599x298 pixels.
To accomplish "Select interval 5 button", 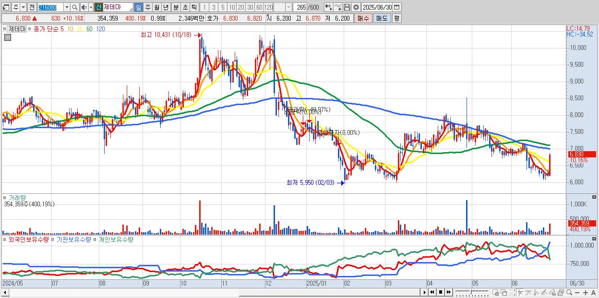I will (x=223, y=8).
